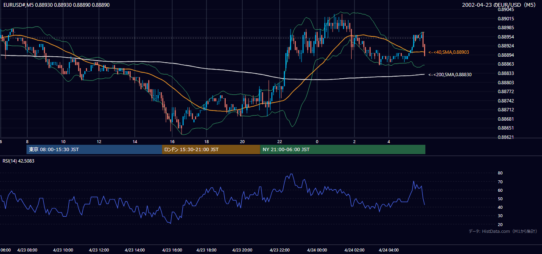Click the 40 SMA 0.88903 label
The width and height of the screenshot is (542, 254).
coord(449,52)
